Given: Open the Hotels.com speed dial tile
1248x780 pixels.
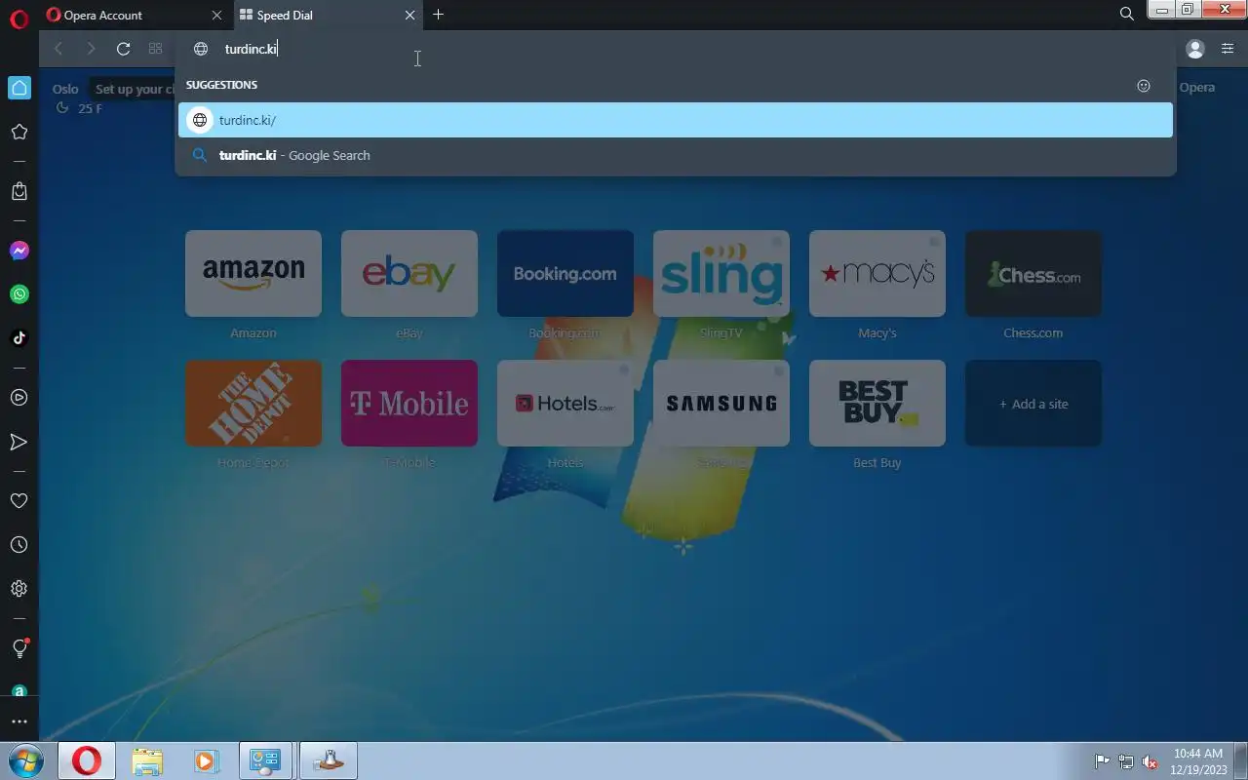Looking at the screenshot, I should click(565, 404).
